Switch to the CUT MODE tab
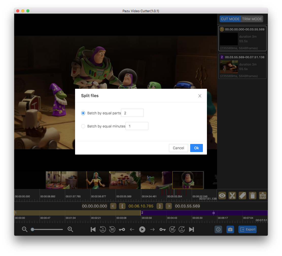 coord(230,19)
